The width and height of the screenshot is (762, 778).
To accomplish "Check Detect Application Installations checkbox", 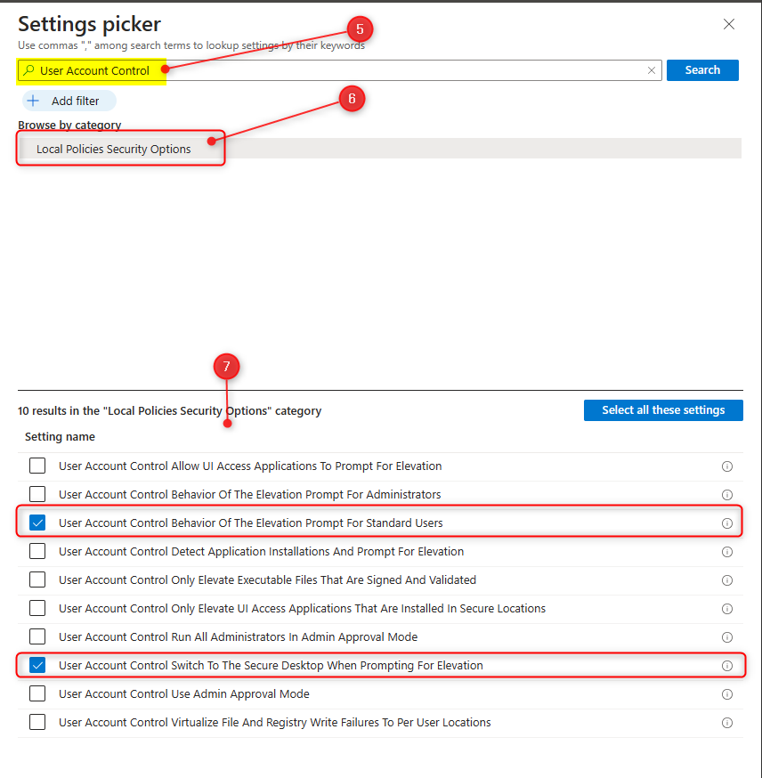I will (x=37, y=551).
